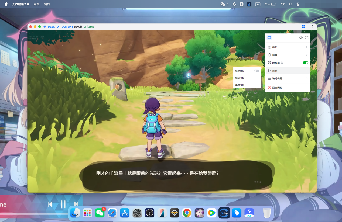Click the blue monitor icon in the panel
The width and height of the screenshot is (342, 222).
269,38
